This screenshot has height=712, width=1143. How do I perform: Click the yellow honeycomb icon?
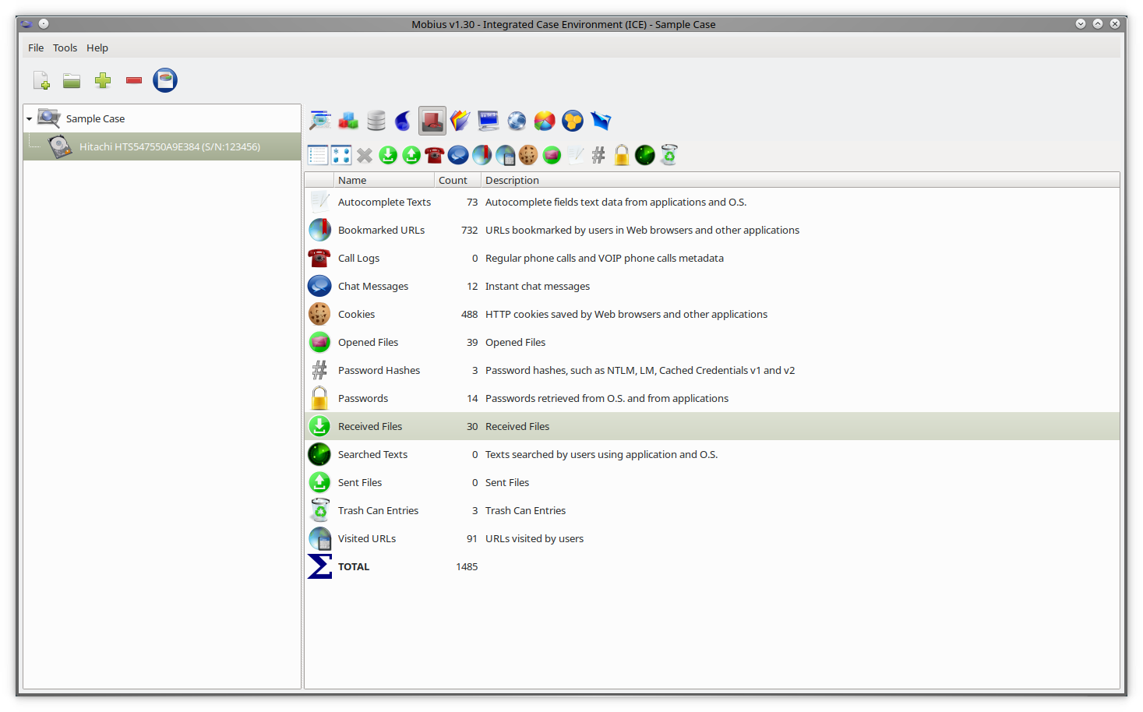pos(573,121)
